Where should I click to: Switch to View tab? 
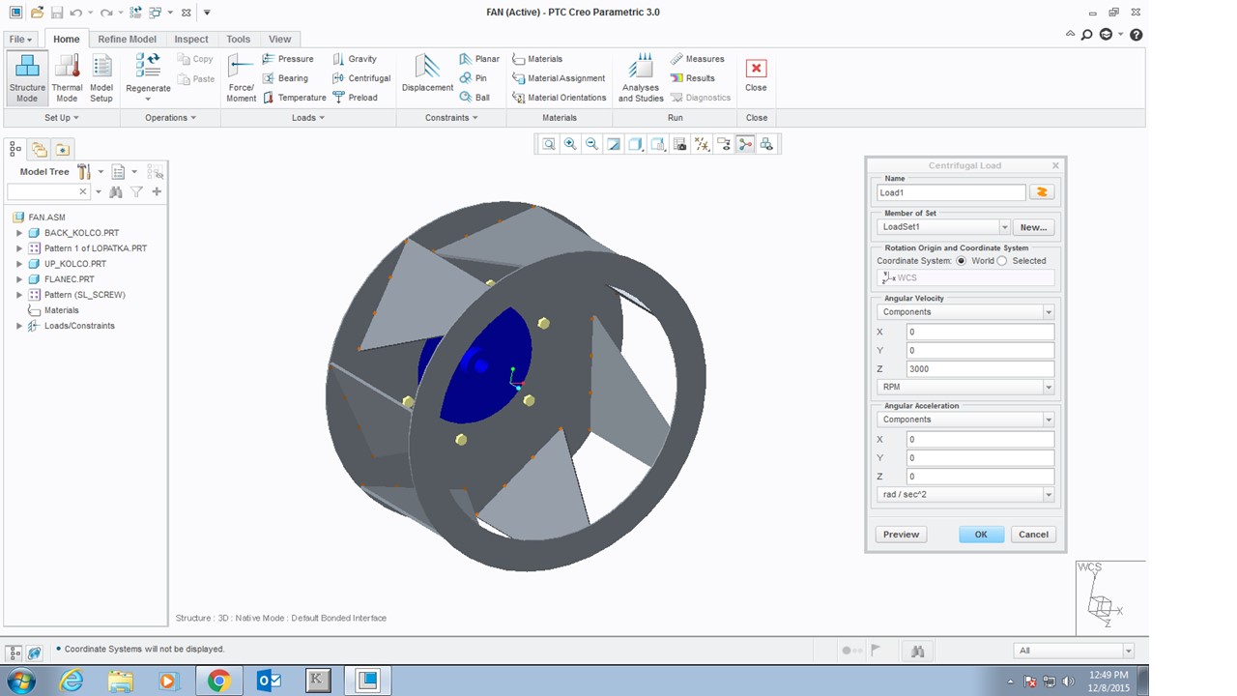click(x=279, y=40)
